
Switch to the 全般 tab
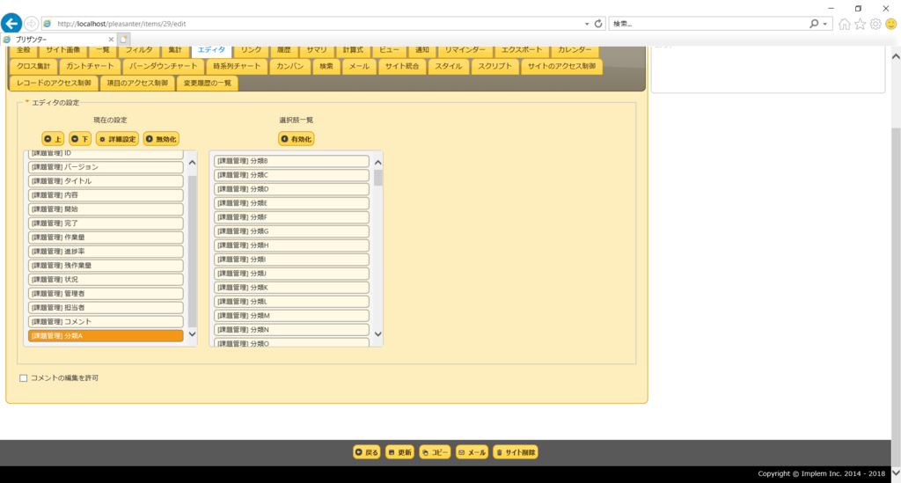tap(24, 50)
